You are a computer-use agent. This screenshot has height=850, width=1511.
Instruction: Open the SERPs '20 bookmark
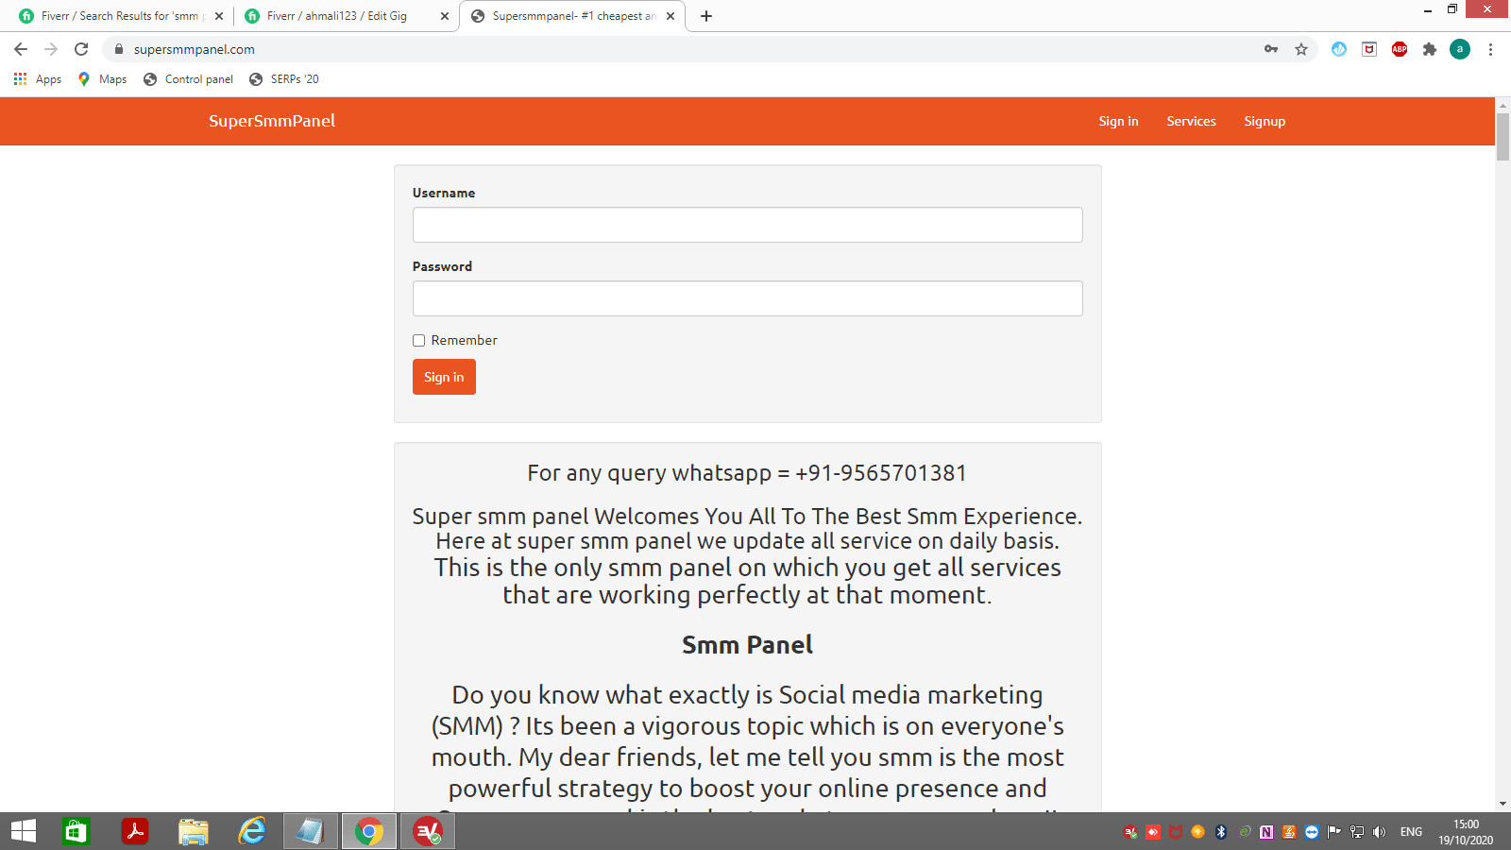pos(284,79)
